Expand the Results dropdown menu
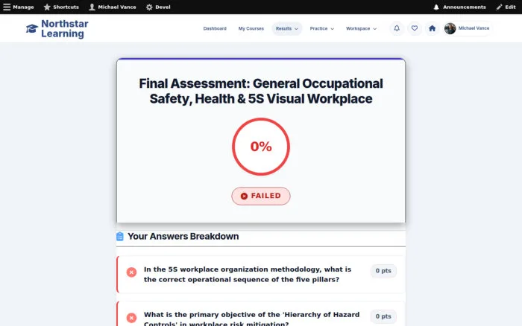522x326 pixels. click(286, 28)
